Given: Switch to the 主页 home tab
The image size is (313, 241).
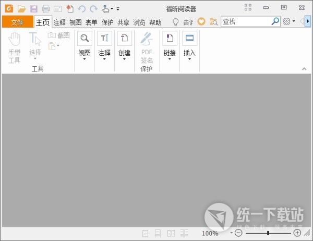Looking at the screenshot, I should coord(43,22).
